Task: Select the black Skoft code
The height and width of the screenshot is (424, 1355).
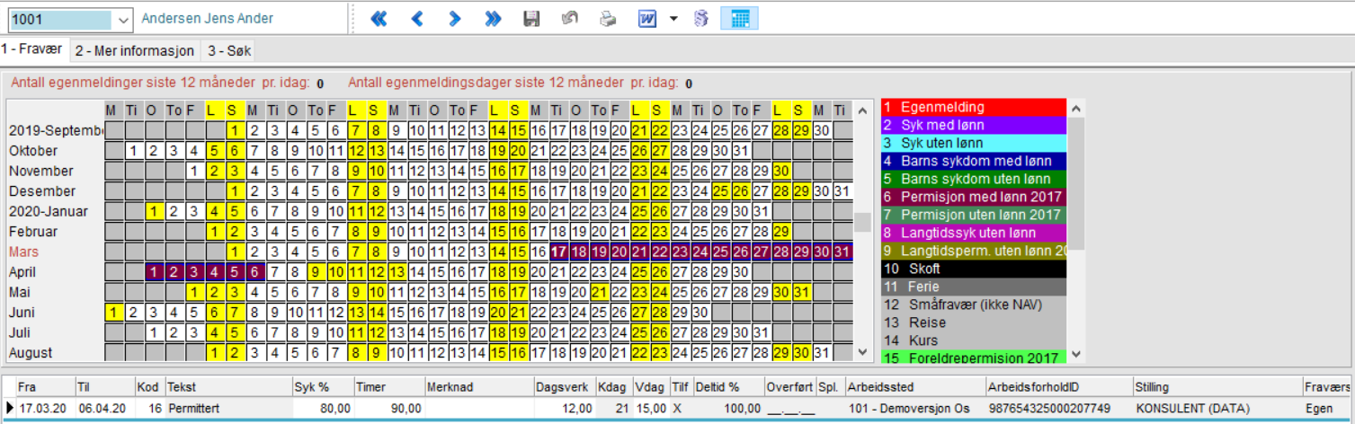Action: (x=973, y=269)
